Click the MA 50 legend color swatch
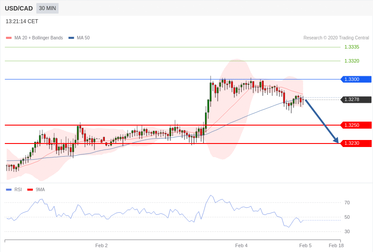The image size is (373, 252). (x=72, y=38)
